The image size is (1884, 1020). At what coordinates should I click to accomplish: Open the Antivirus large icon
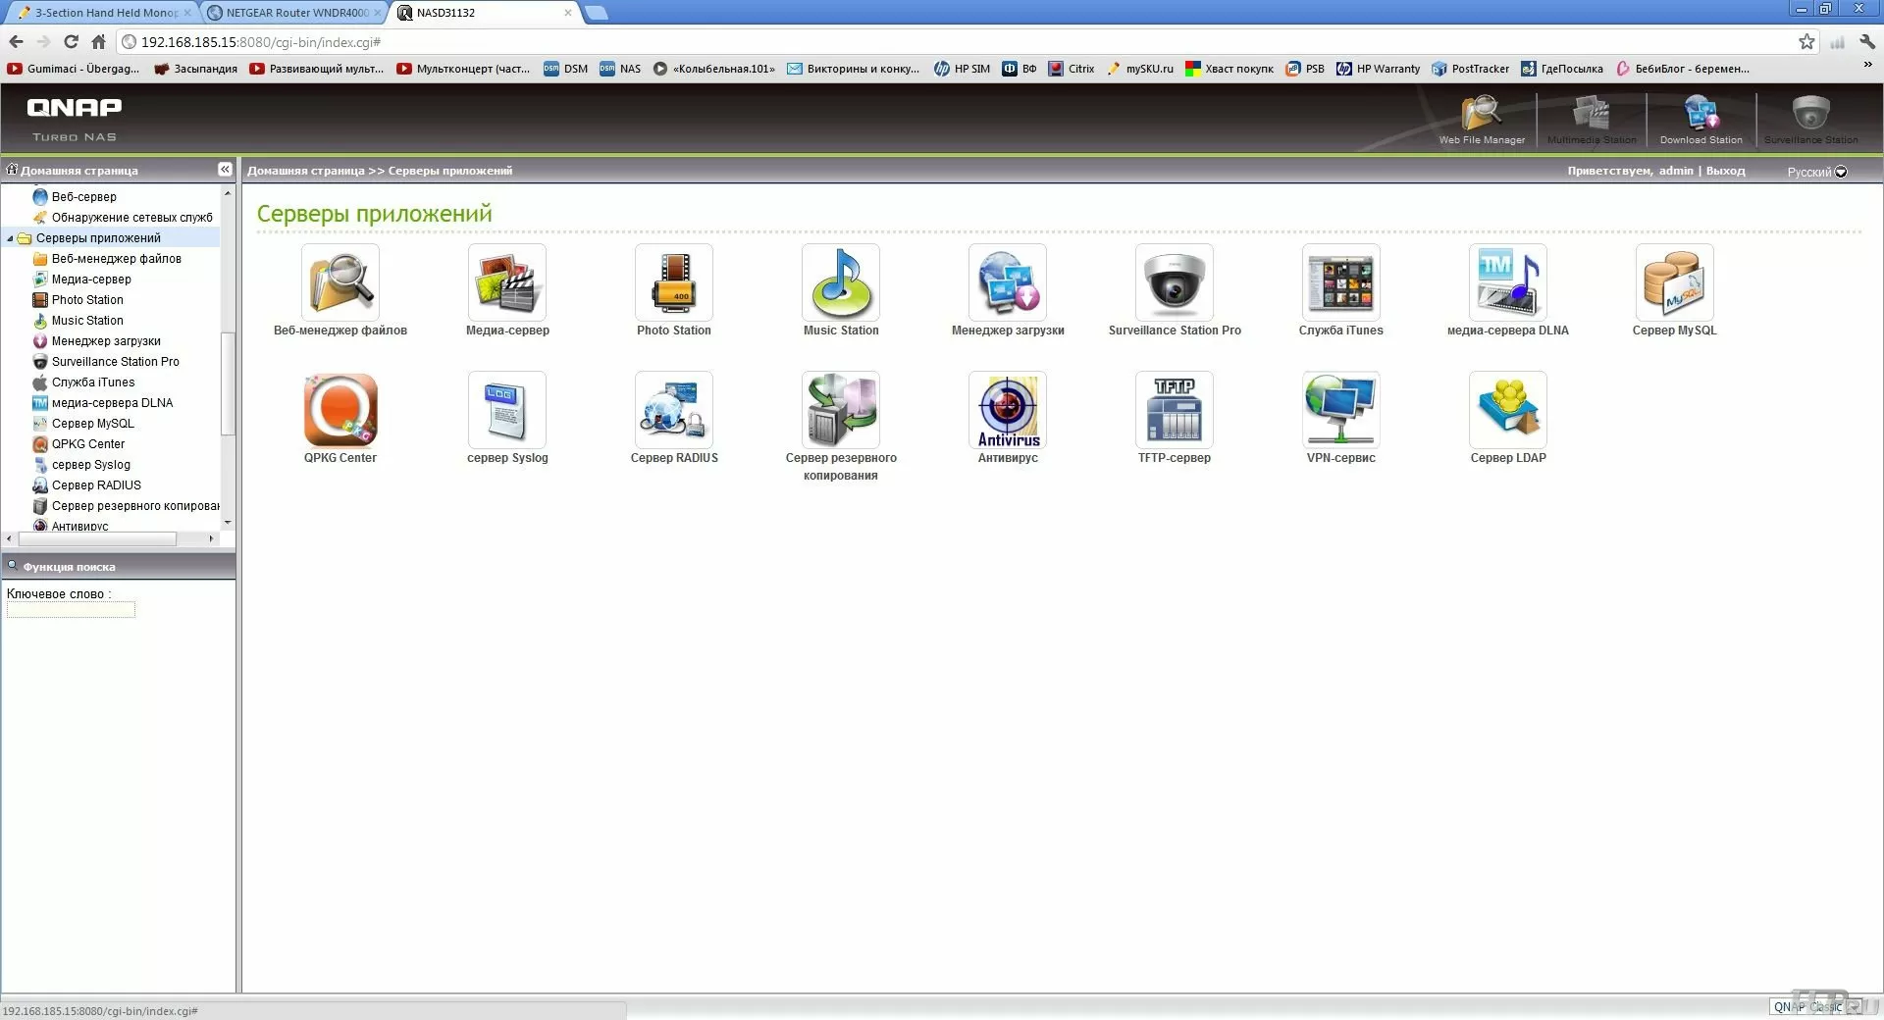coord(1007,410)
